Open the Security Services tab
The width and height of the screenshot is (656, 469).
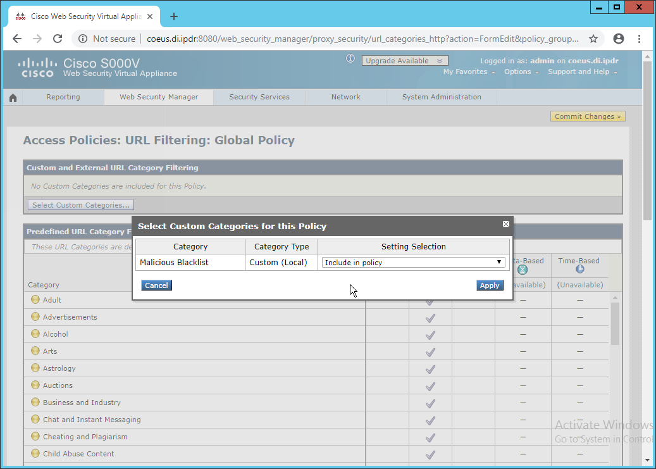[x=259, y=97]
